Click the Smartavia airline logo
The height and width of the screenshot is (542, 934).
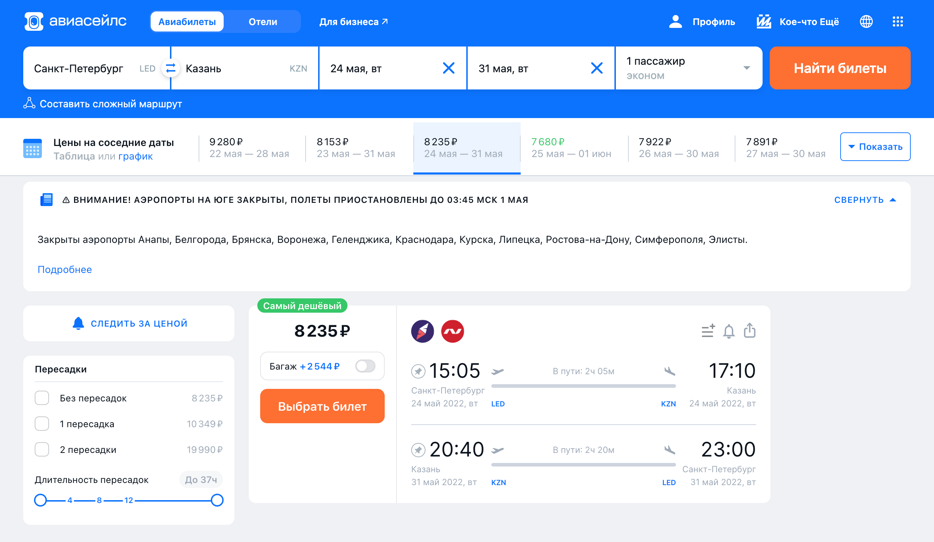(422, 331)
